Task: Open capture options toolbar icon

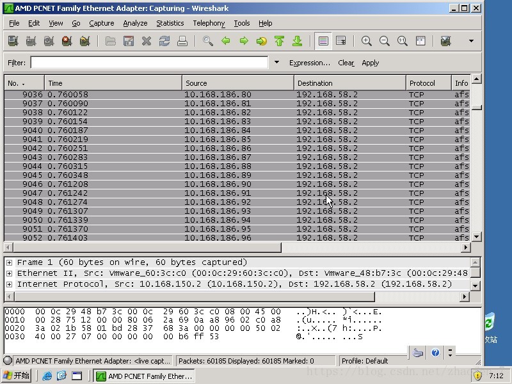Action: (31, 41)
